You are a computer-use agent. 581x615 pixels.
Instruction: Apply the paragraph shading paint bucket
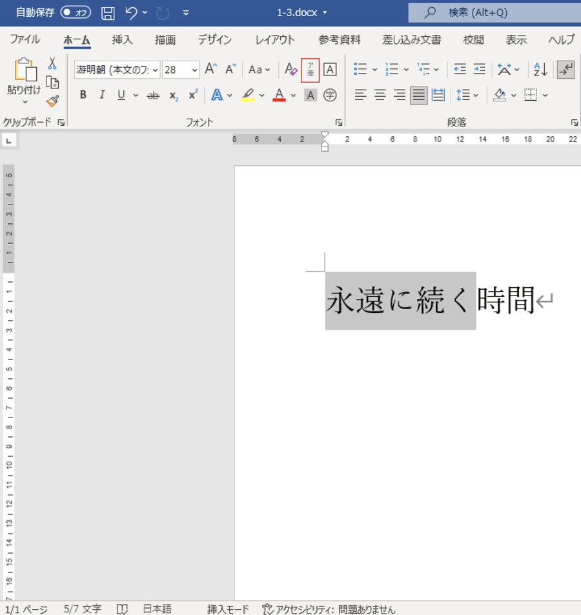[x=500, y=96]
